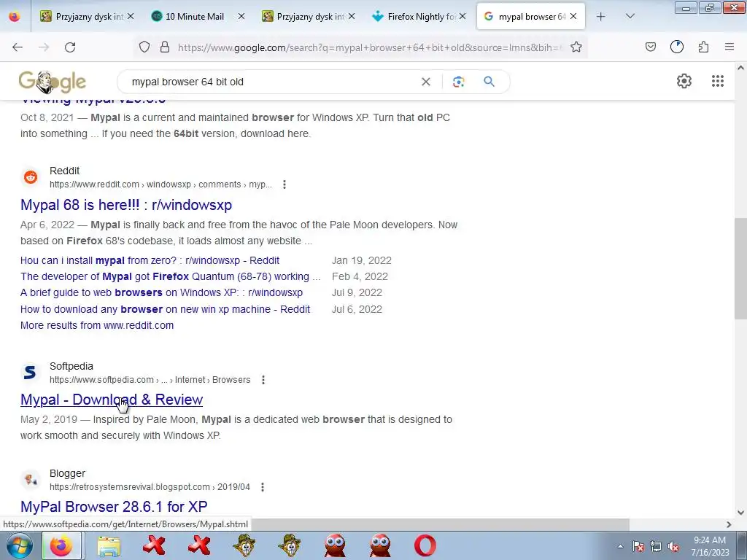747x560 pixels.
Task: Open Windows Start menu orb
Action: coord(20,545)
